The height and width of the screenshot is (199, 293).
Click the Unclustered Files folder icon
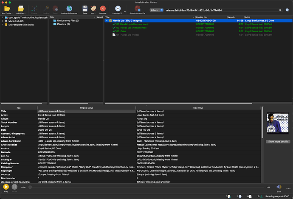click(x=55, y=20)
